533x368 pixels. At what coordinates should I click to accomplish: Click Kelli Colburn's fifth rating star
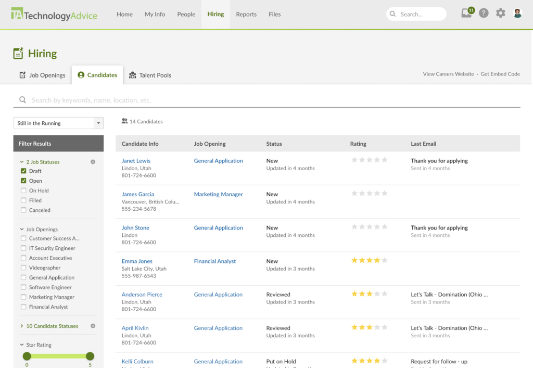(385, 361)
